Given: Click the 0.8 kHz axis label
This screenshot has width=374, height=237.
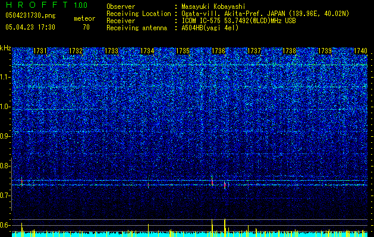Looking at the screenshot, I should coord(5,166).
